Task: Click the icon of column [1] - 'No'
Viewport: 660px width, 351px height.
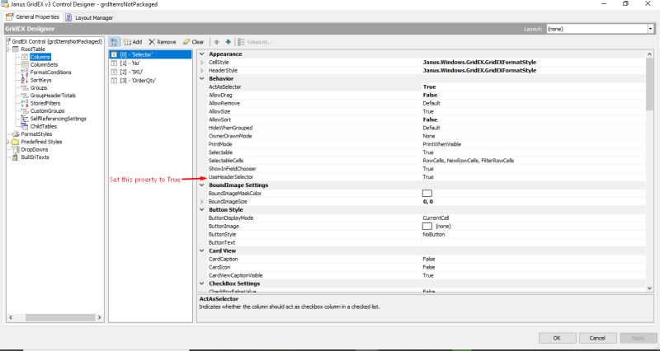Action: 114,63
